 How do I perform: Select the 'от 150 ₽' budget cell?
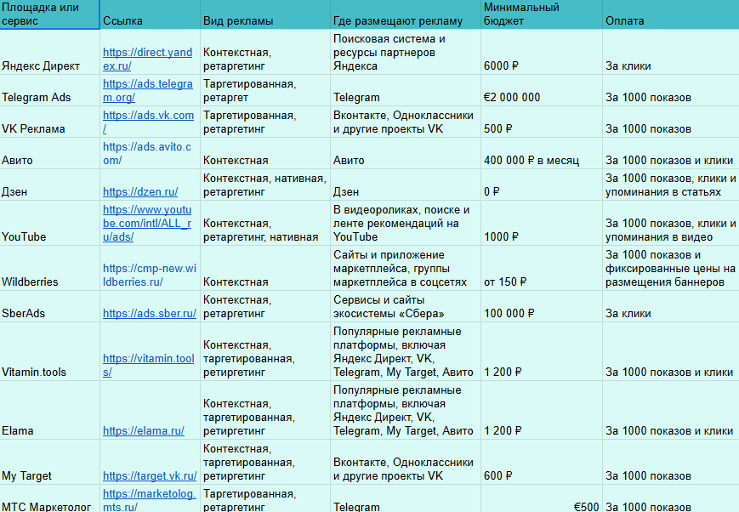click(x=542, y=268)
